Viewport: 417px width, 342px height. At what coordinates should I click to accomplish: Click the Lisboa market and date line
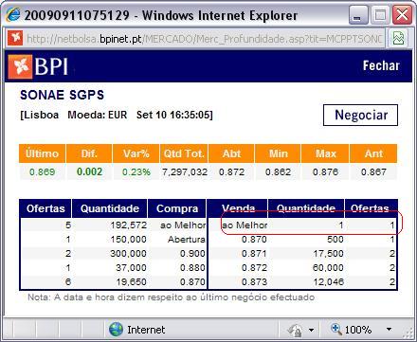(117, 115)
